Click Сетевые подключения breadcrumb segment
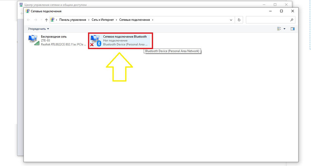311x166 pixels. 134,20
